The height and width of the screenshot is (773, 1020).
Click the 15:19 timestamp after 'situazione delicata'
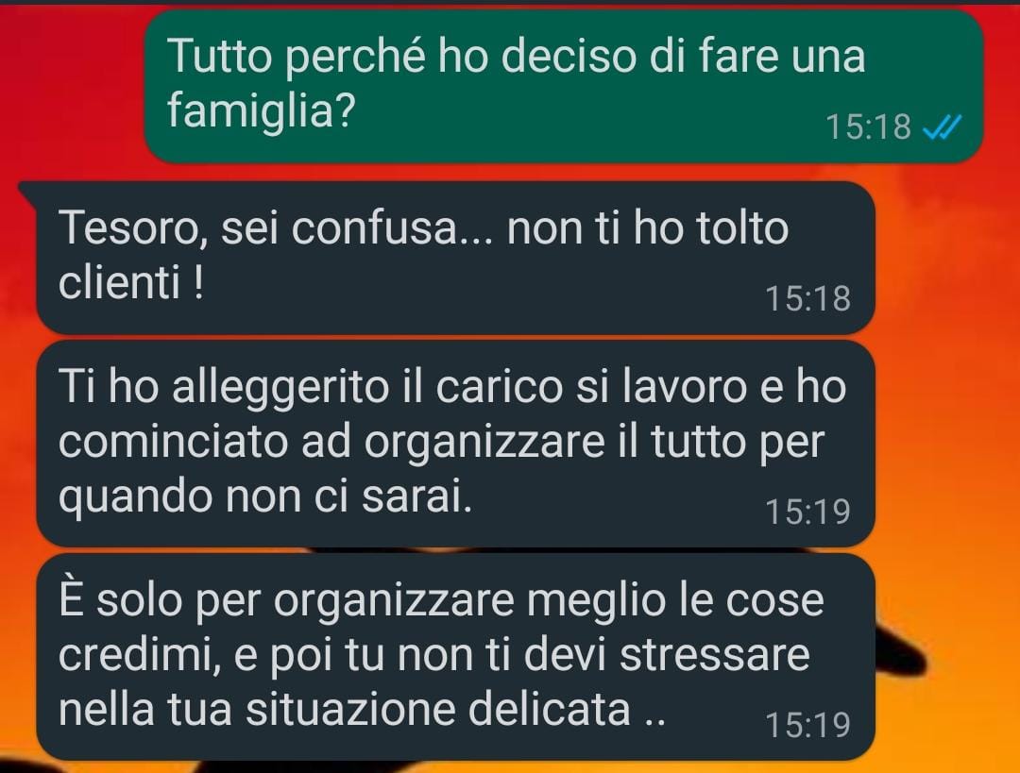(807, 724)
